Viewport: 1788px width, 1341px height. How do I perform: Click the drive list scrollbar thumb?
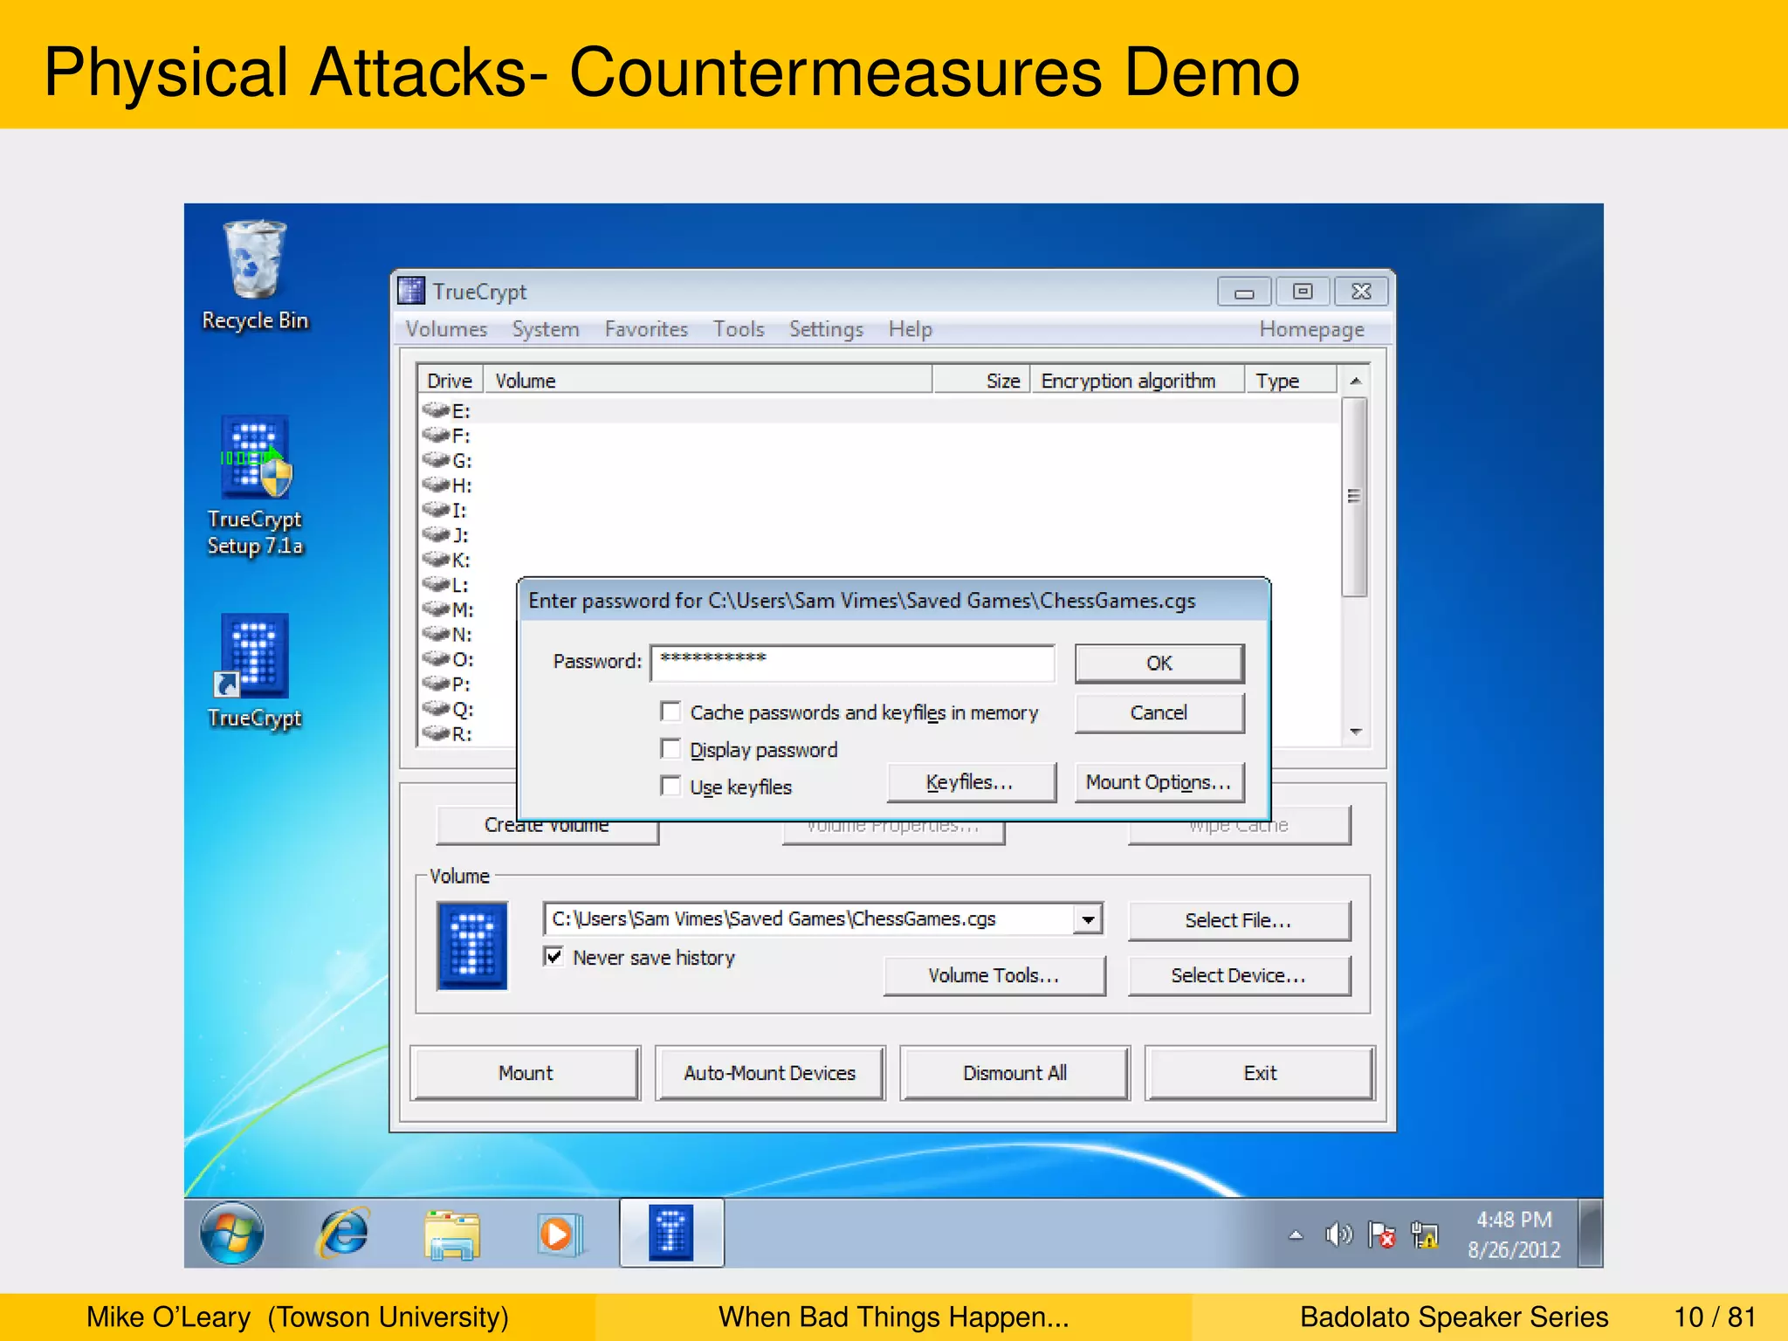(x=1354, y=496)
